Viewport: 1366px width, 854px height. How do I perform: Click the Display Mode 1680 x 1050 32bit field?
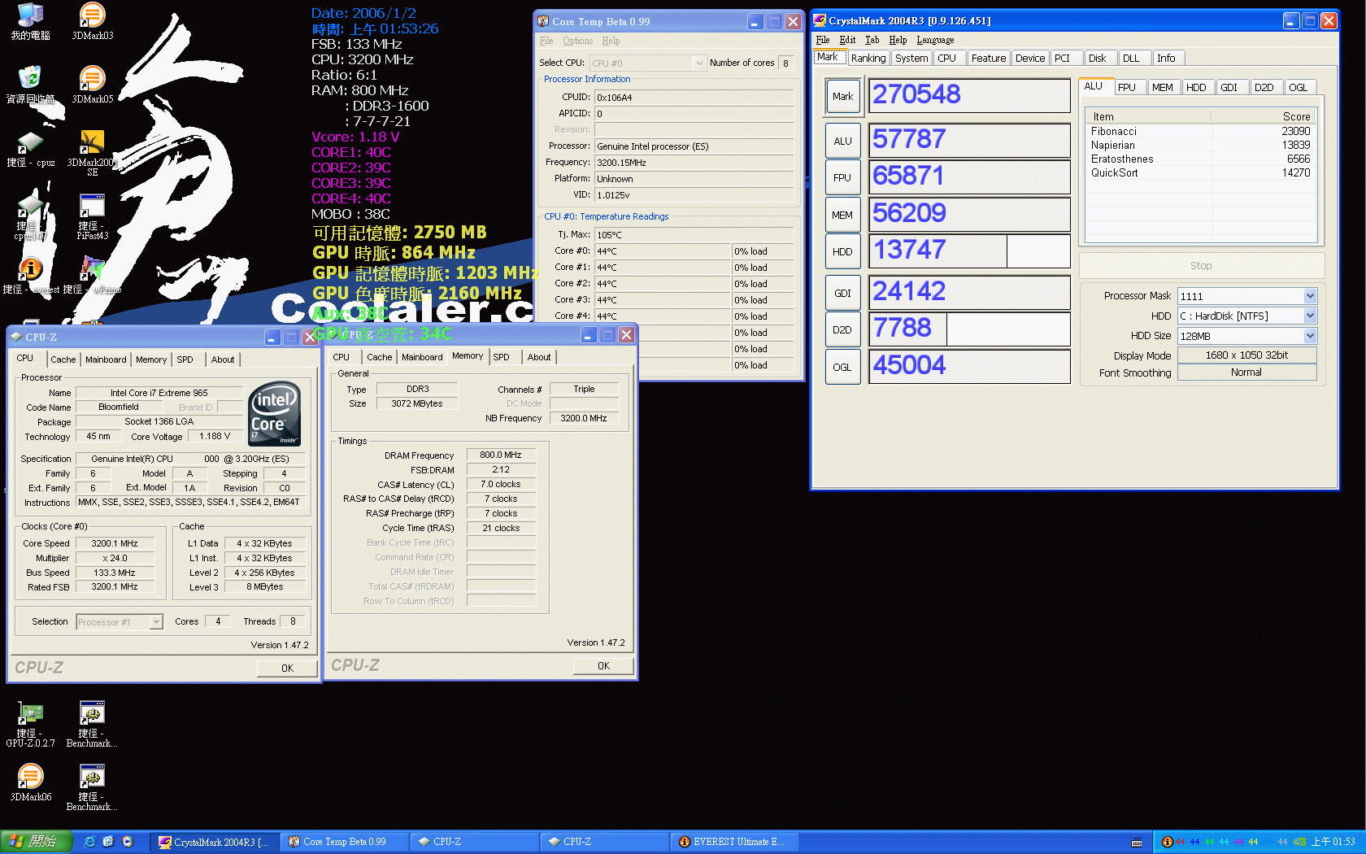point(1246,355)
